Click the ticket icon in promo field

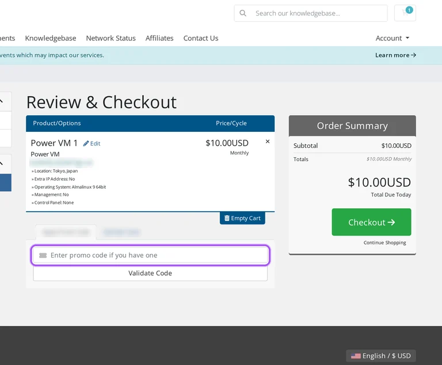pos(43,255)
